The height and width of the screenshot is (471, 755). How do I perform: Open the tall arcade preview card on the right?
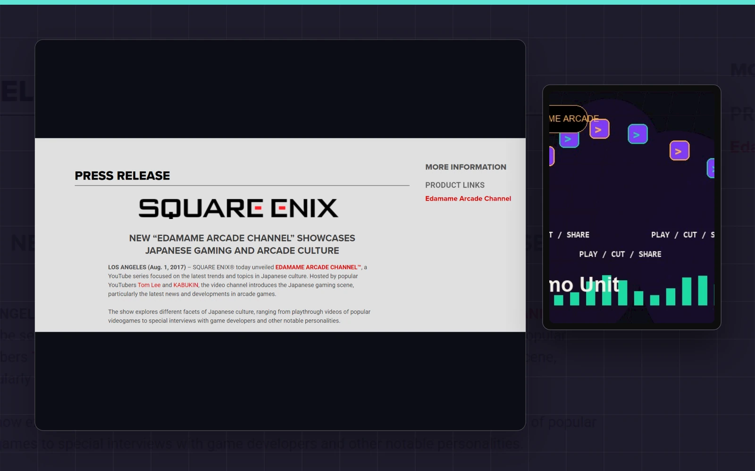pyautogui.click(x=632, y=207)
